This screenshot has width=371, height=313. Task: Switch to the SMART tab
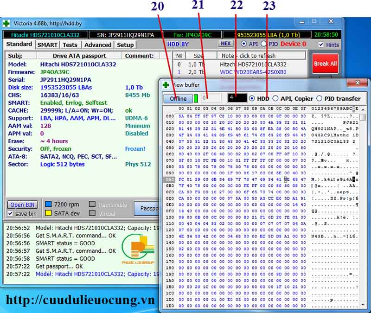coord(47,45)
